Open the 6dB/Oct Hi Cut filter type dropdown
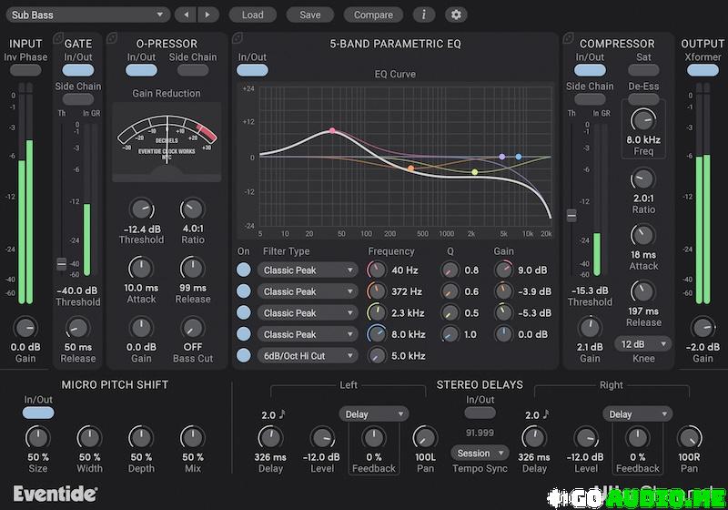The height and width of the screenshot is (510, 728). 307,356
